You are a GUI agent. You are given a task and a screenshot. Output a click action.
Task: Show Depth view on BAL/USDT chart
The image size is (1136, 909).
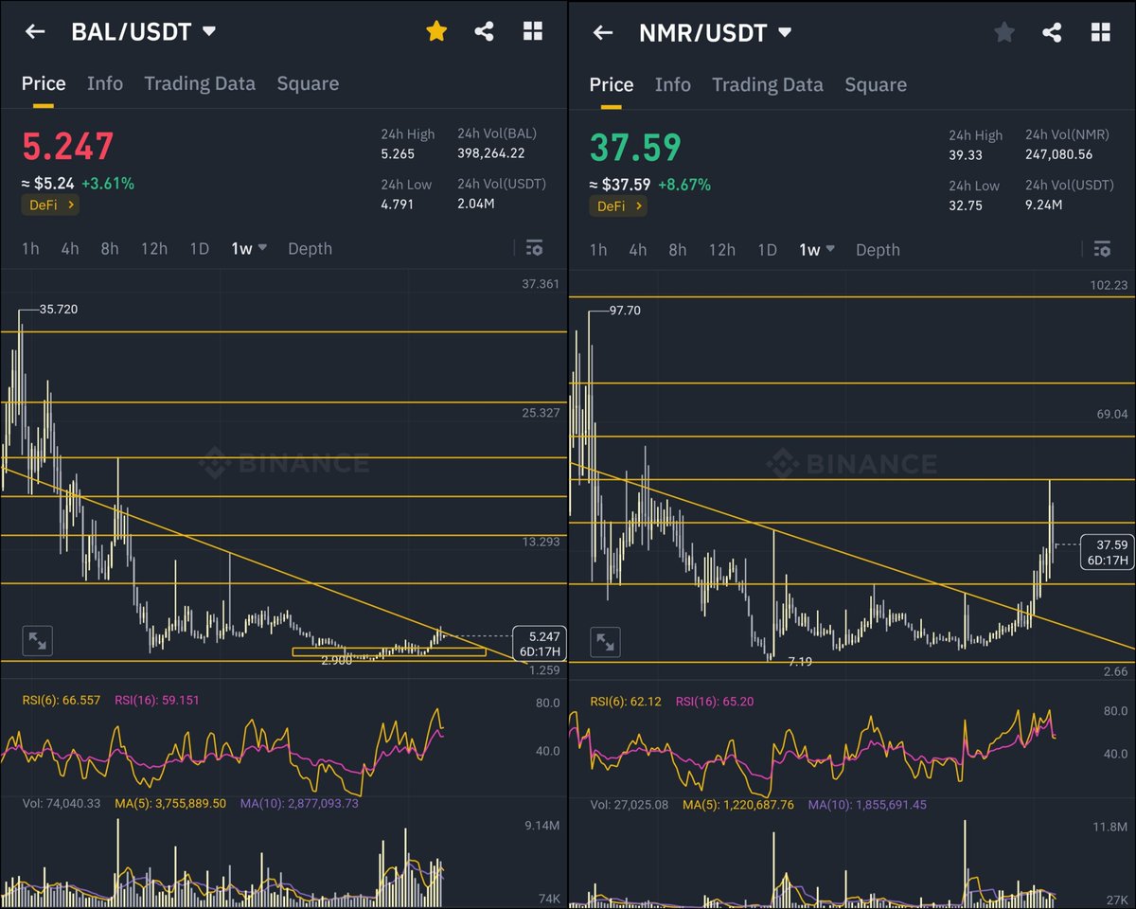pos(310,248)
